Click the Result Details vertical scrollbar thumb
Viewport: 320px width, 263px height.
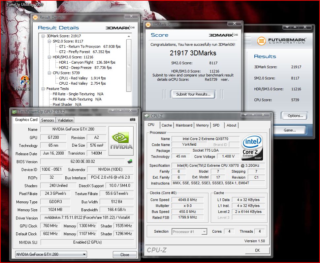click(129, 65)
